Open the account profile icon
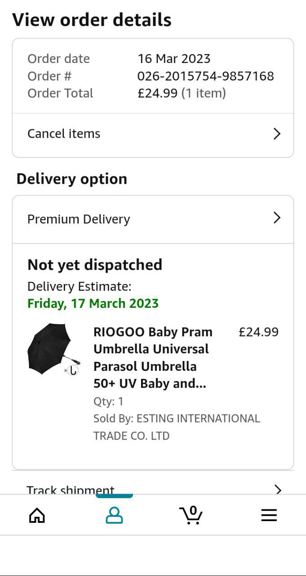 point(114,515)
